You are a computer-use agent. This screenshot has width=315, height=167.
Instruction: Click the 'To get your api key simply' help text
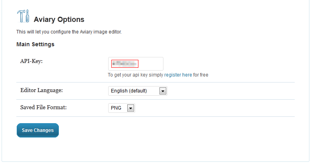(136, 75)
